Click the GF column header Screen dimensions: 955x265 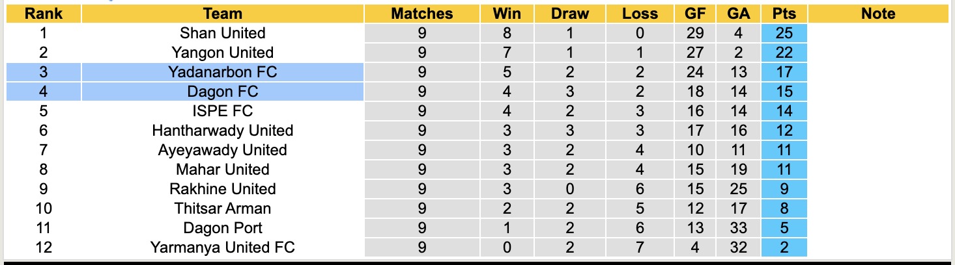coord(694,14)
